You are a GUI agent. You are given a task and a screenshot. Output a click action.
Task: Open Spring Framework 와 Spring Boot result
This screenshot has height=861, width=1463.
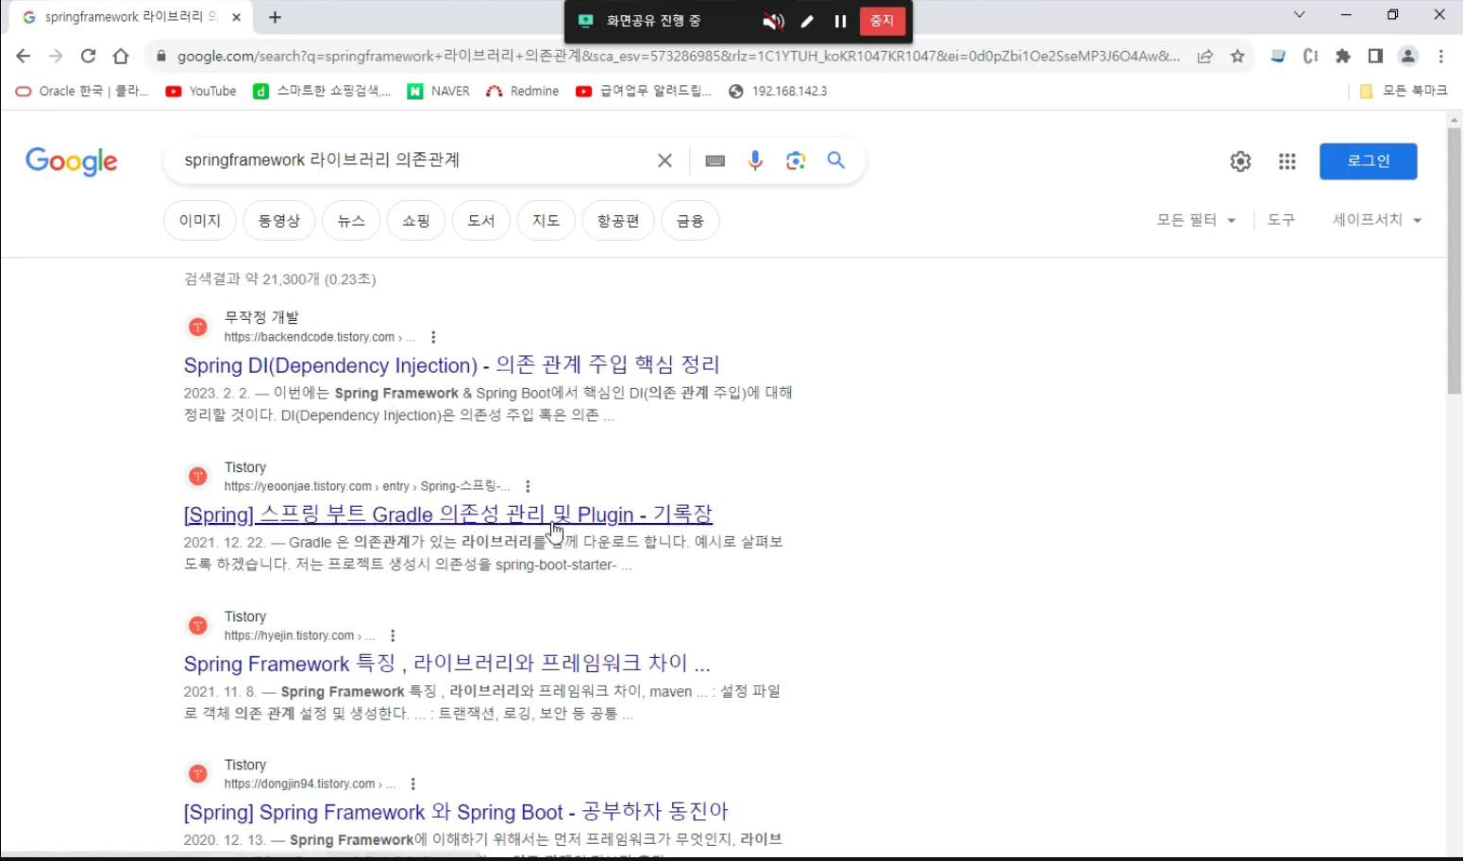pos(456,812)
